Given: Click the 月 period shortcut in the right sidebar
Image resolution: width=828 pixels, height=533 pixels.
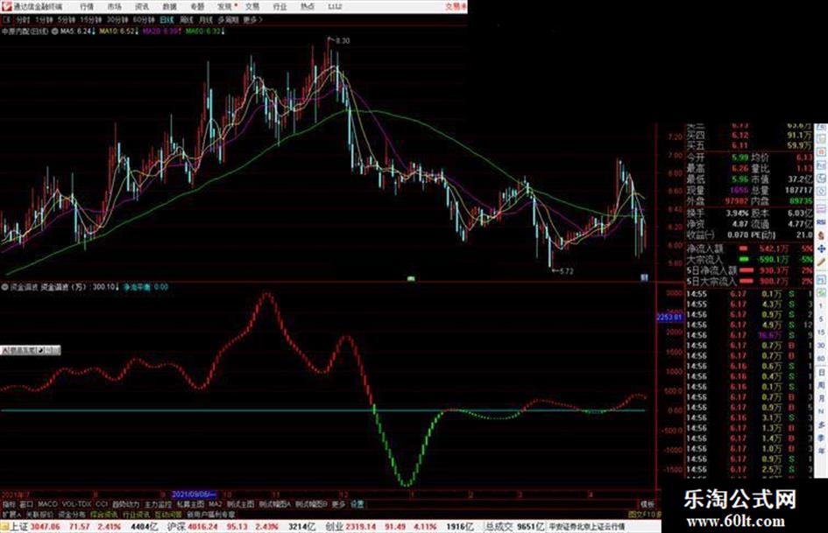Looking at the screenshot, I should coord(821,398).
